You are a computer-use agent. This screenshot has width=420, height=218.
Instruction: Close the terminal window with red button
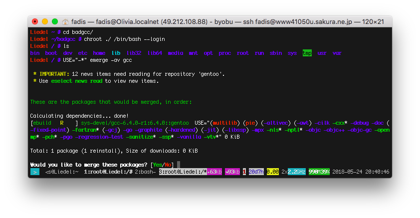(35, 21)
